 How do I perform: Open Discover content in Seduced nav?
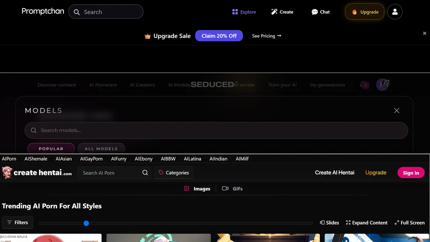click(x=57, y=85)
